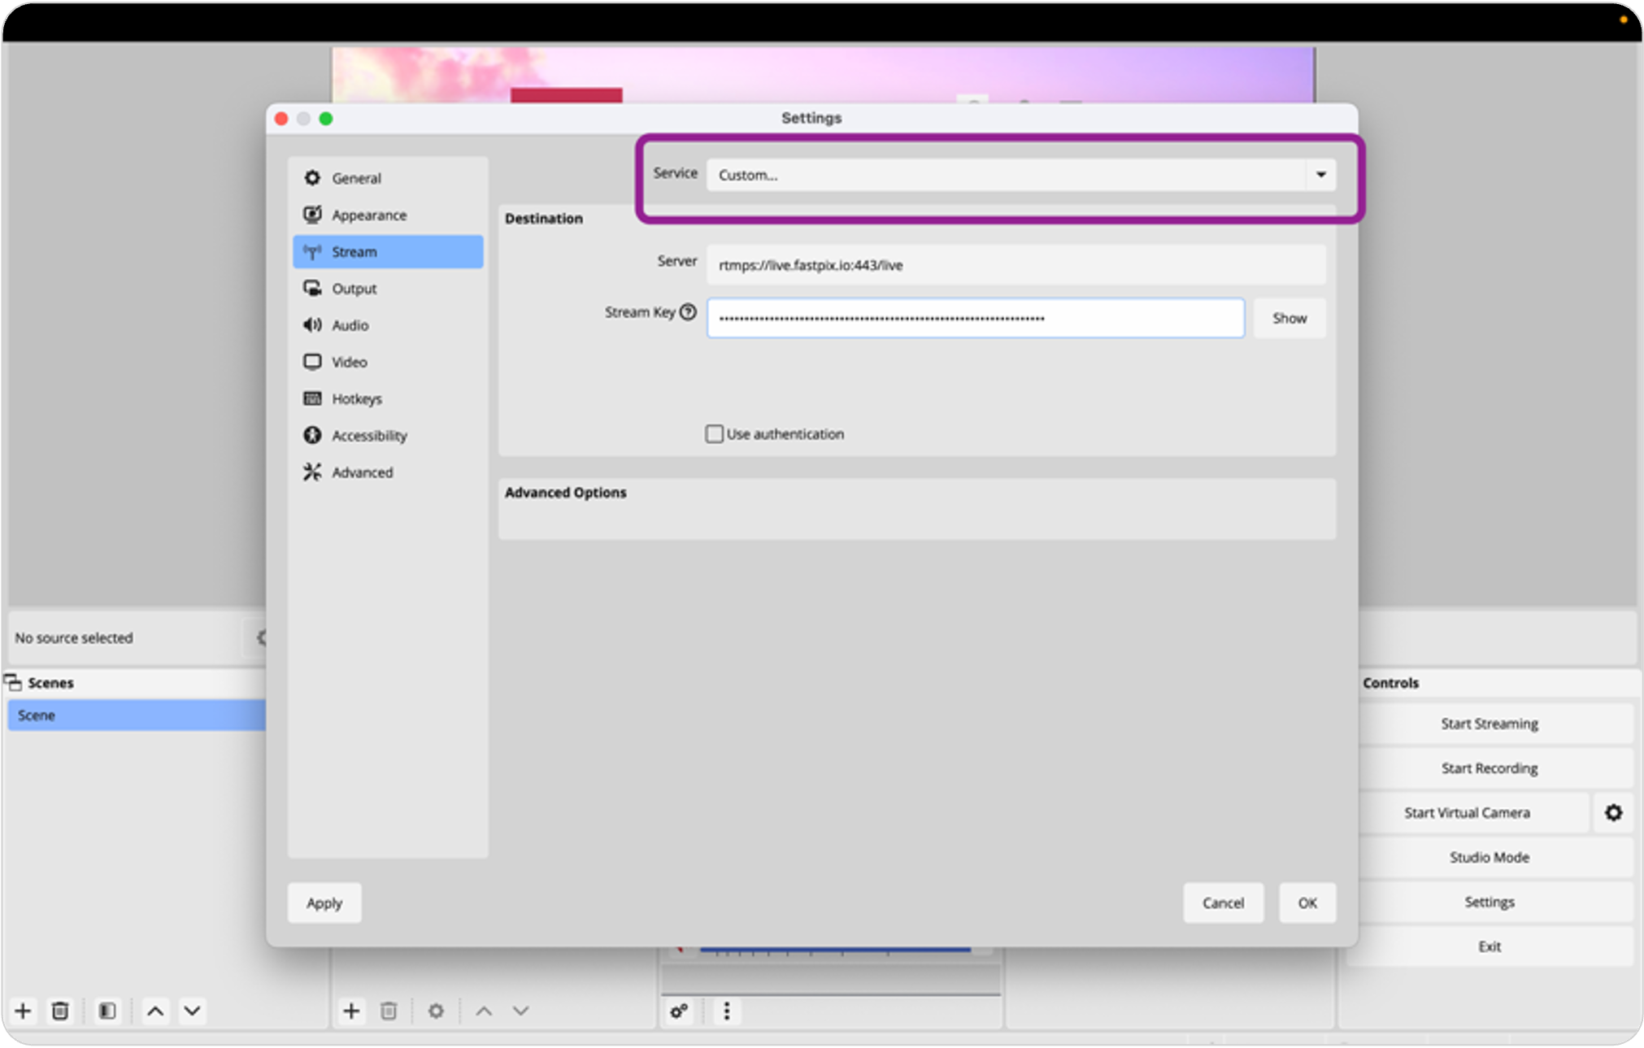Click the Accessibility icon in sidebar

pyautogui.click(x=312, y=435)
